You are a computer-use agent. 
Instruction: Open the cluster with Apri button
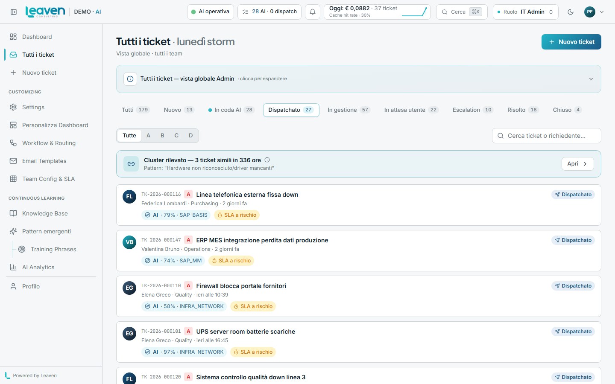[x=577, y=164]
